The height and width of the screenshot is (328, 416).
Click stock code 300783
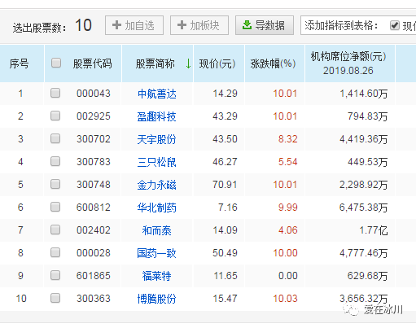[94, 162]
